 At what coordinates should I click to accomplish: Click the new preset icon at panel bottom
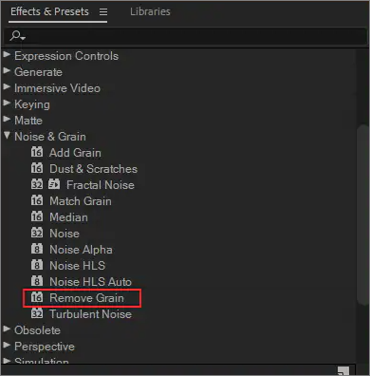click(x=343, y=371)
